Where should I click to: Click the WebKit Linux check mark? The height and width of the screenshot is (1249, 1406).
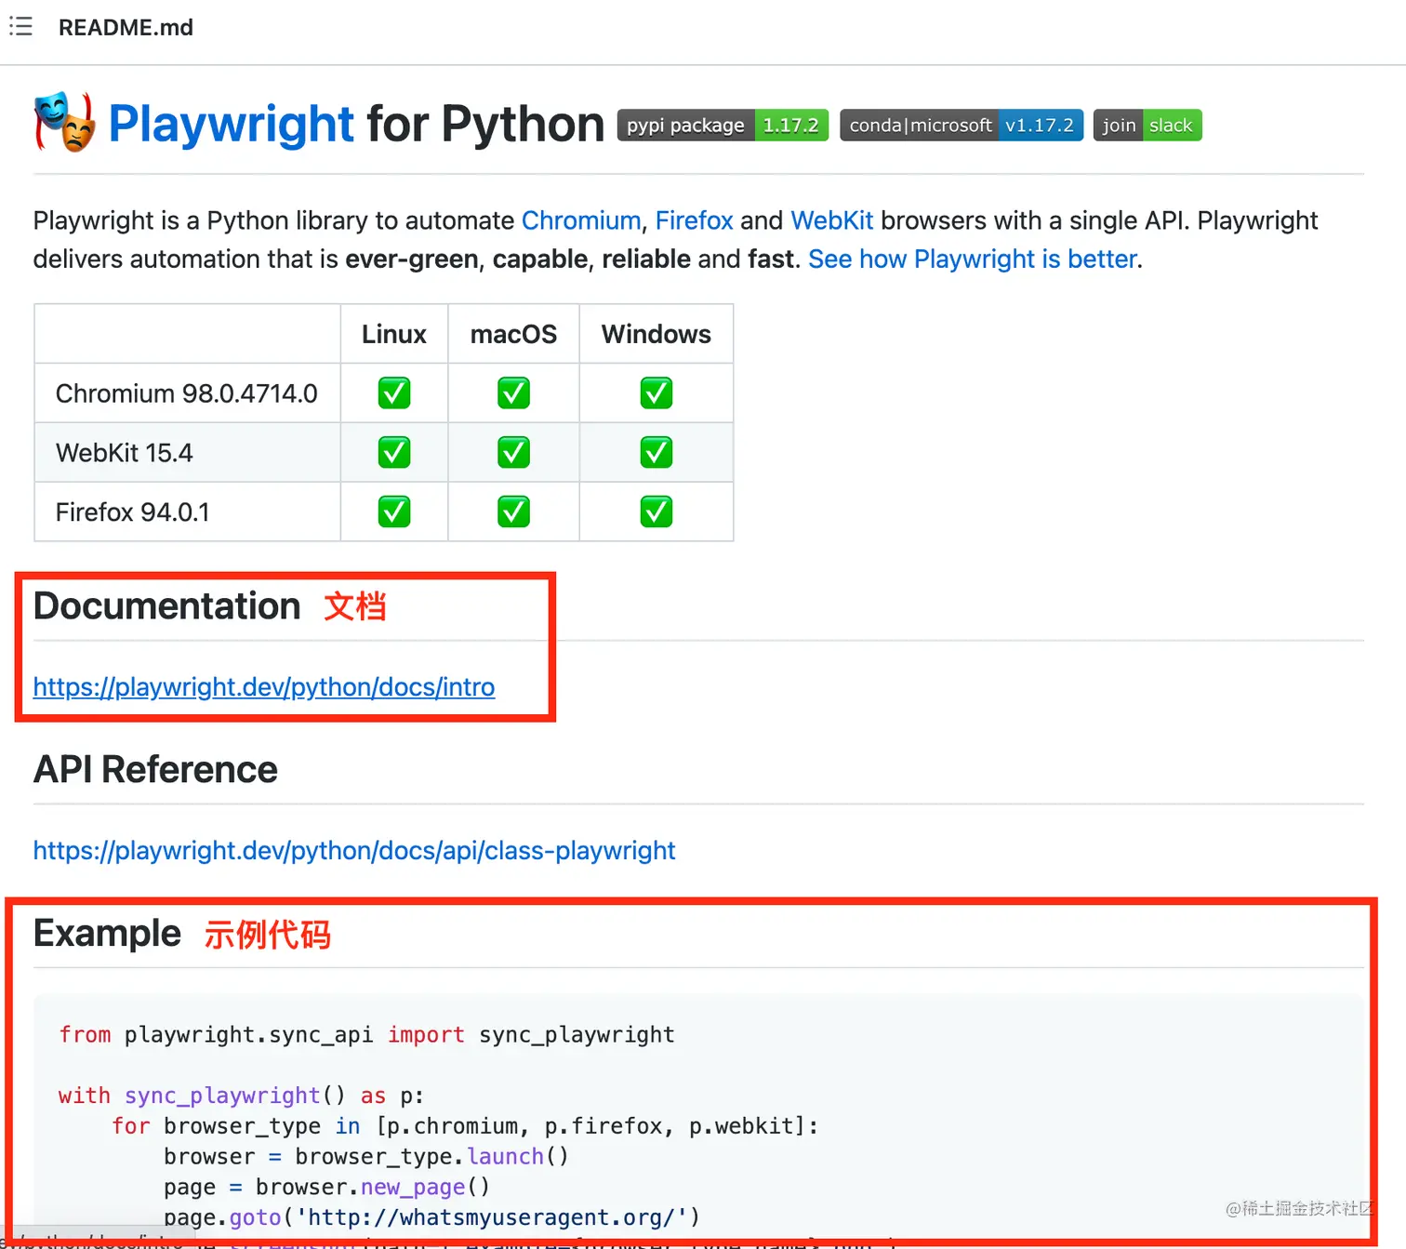[x=394, y=453]
